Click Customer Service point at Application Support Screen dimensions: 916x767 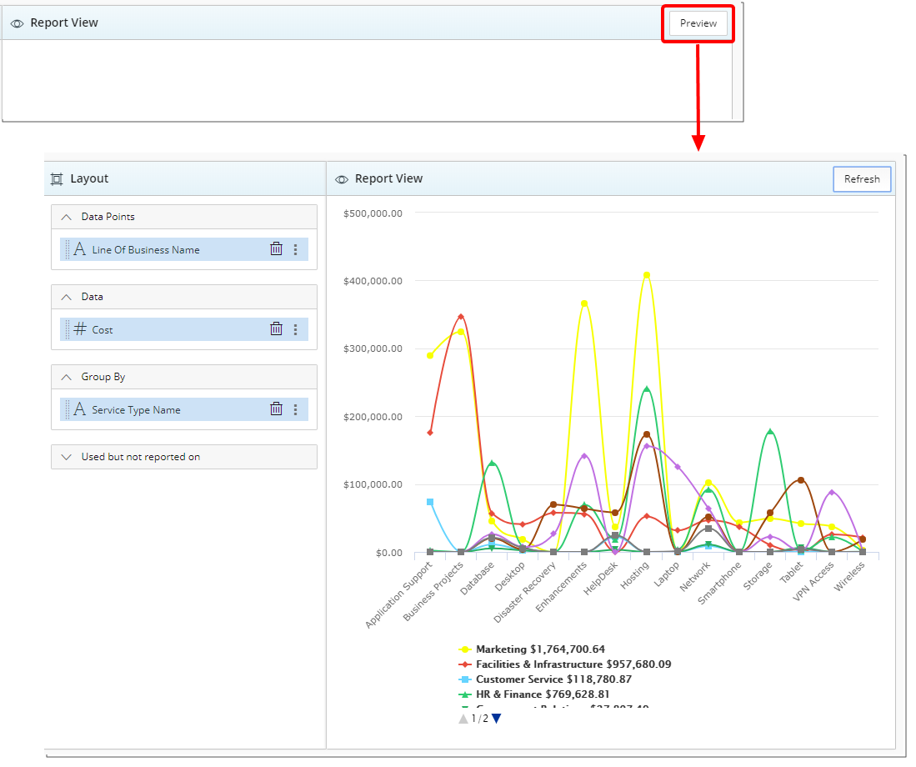[430, 502]
